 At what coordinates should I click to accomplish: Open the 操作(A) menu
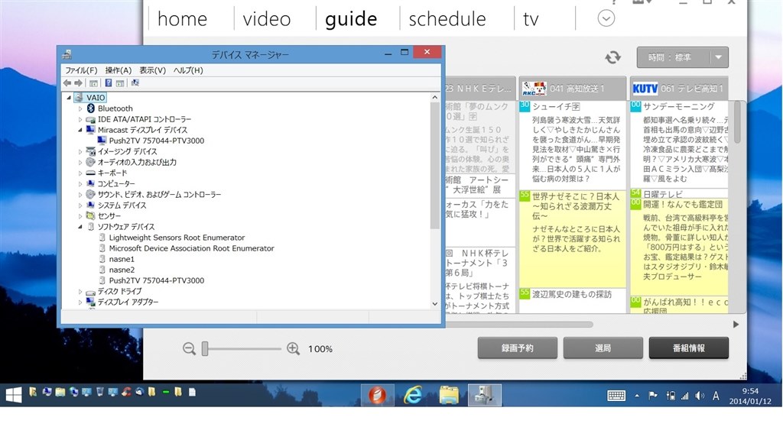click(119, 70)
